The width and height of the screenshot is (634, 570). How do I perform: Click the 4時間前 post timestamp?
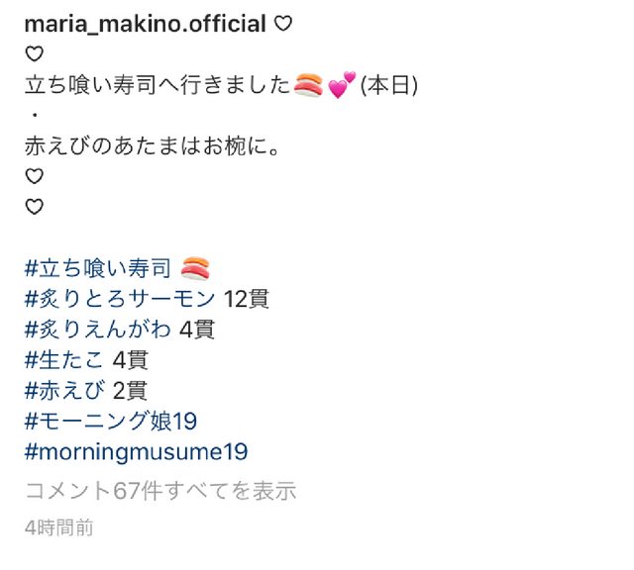coord(59,527)
